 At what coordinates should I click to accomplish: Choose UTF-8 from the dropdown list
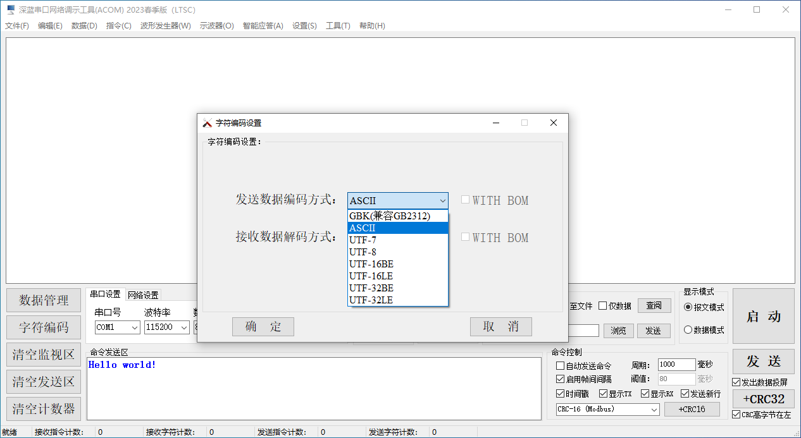[x=398, y=252]
